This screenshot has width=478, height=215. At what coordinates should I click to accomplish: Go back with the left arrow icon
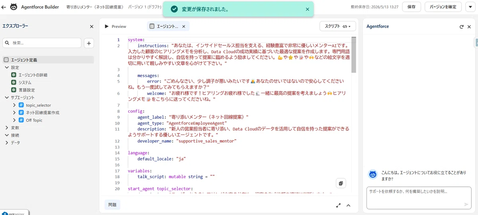pos(4,7)
